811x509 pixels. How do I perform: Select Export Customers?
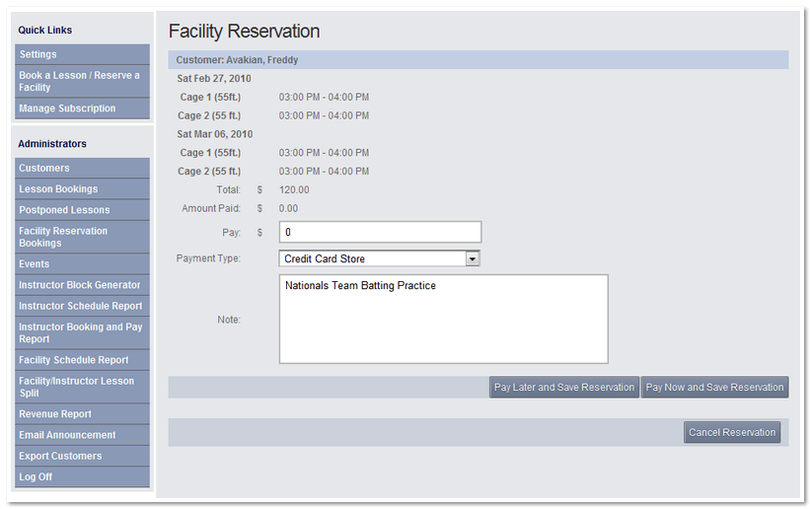tap(82, 456)
